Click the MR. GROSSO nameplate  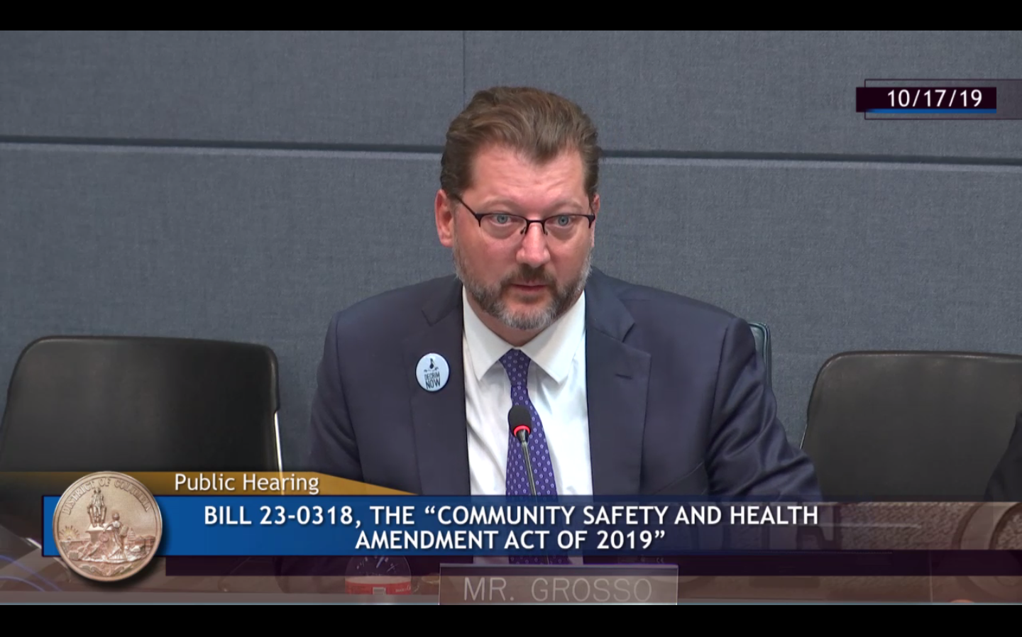pos(557,587)
